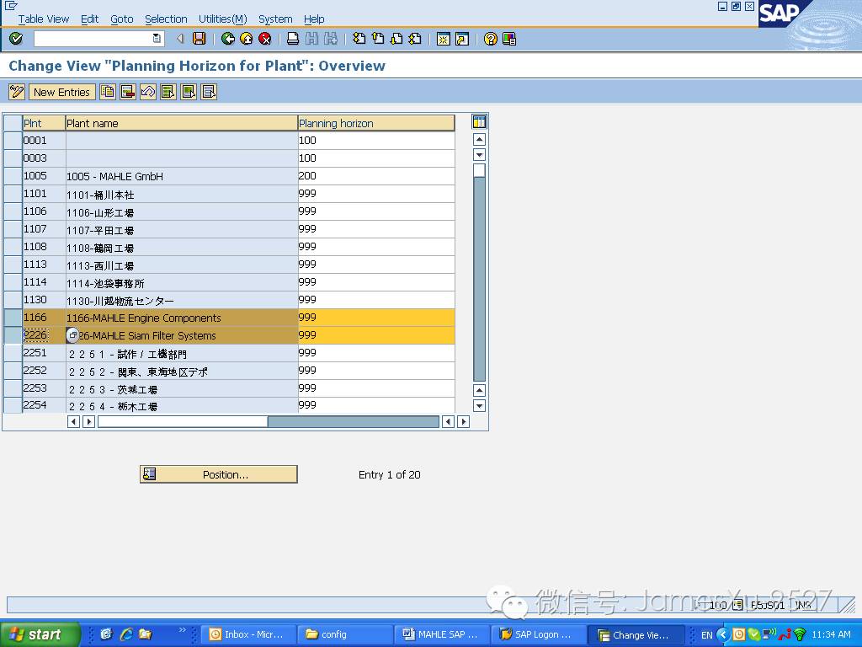
Task: Open command field history dropdown
Action: 157,39
